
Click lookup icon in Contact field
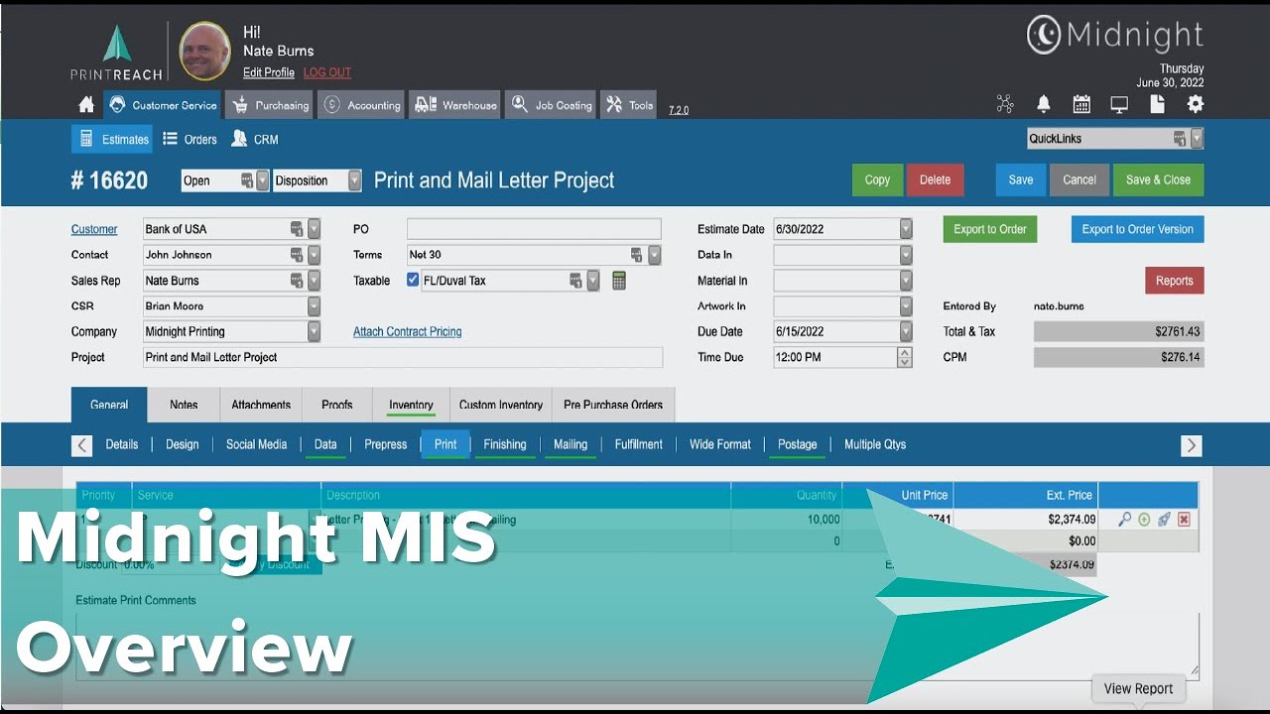pyautogui.click(x=297, y=255)
